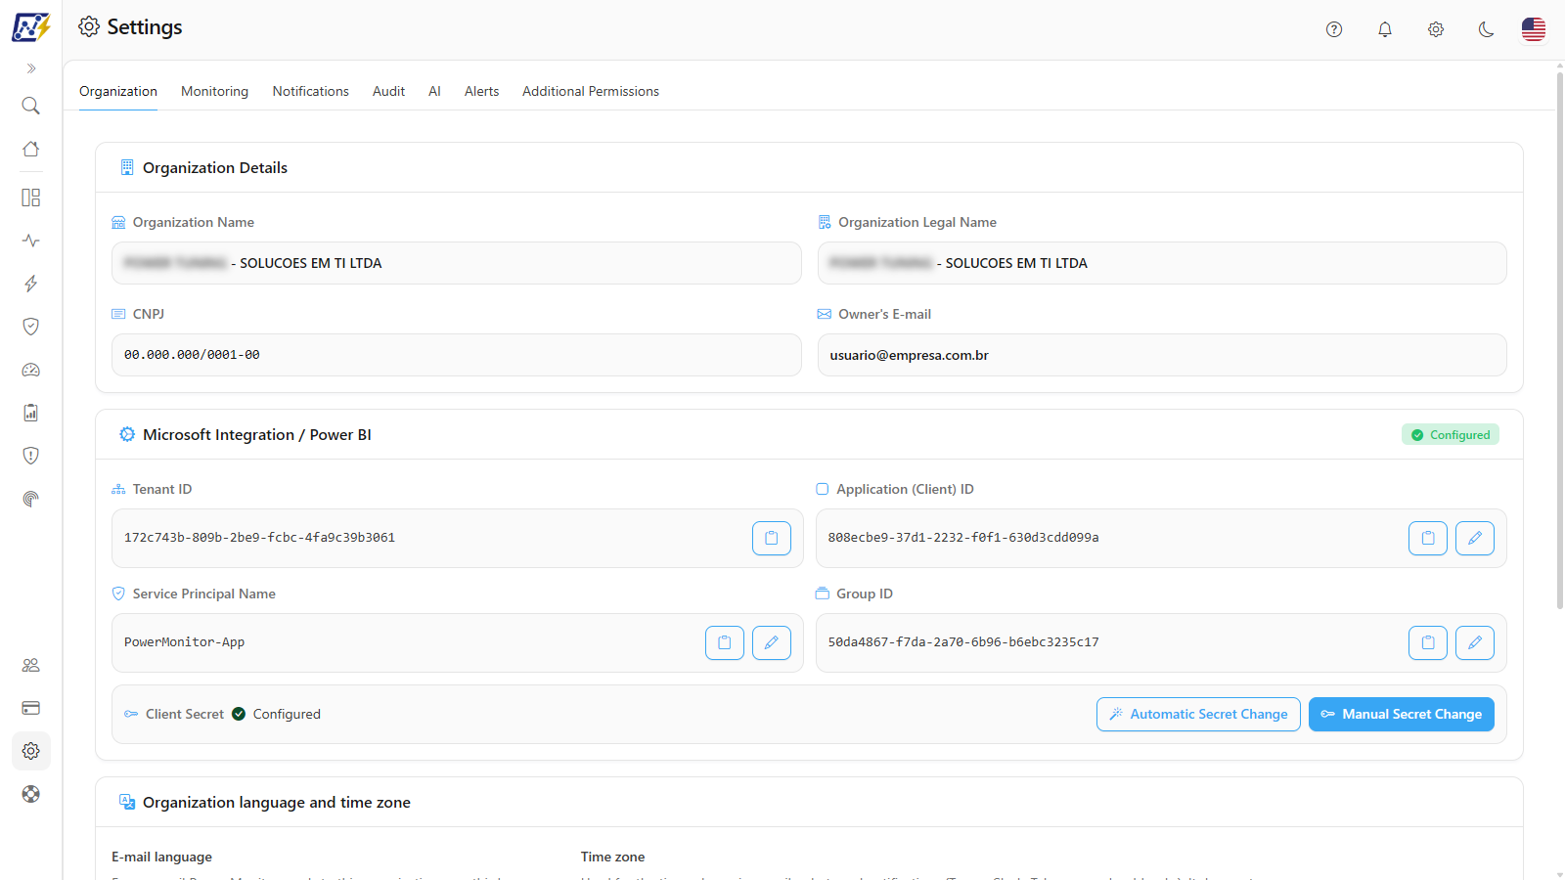Copy the Application (Client) ID
1565x880 pixels.
point(1428,538)
